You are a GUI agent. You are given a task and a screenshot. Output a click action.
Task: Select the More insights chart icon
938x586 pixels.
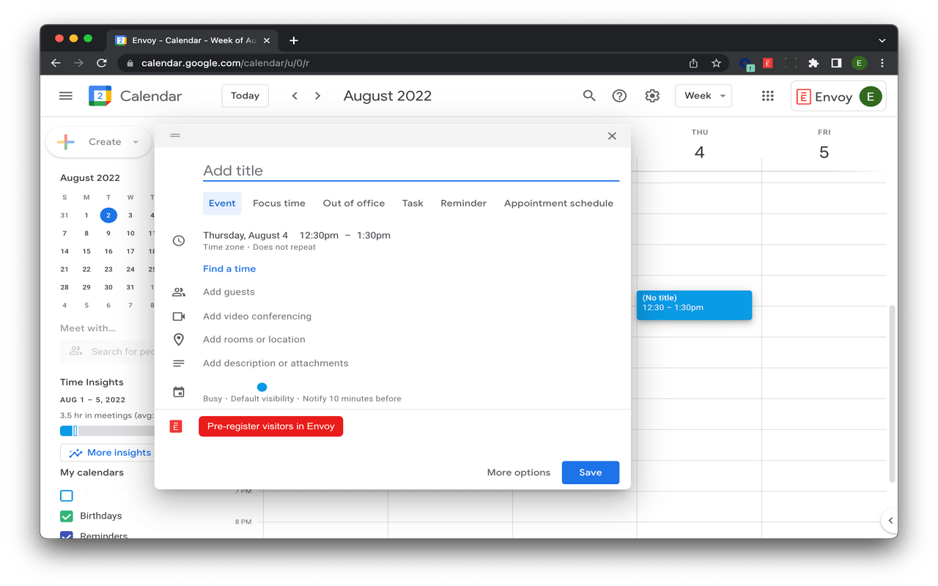(x=75, y=453)
